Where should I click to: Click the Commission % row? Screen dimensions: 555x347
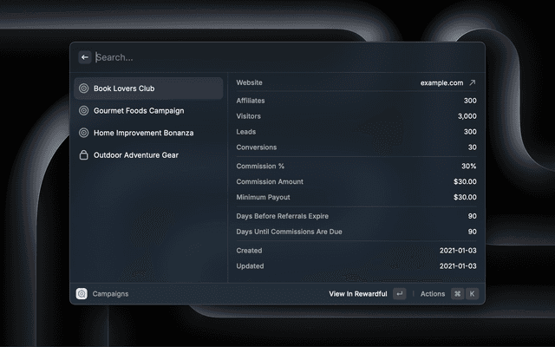(x=356, y=166)
